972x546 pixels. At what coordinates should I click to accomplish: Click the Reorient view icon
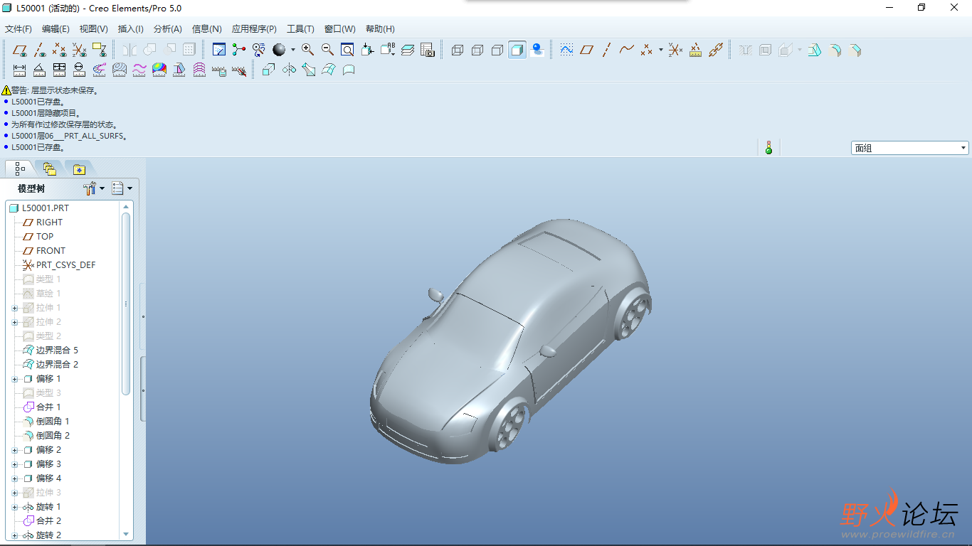pyautogui.click(x=367, y=50)
